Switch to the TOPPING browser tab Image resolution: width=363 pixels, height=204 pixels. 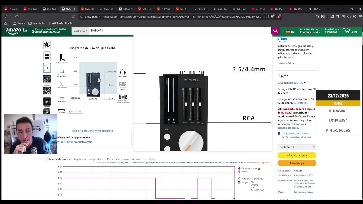163,9
